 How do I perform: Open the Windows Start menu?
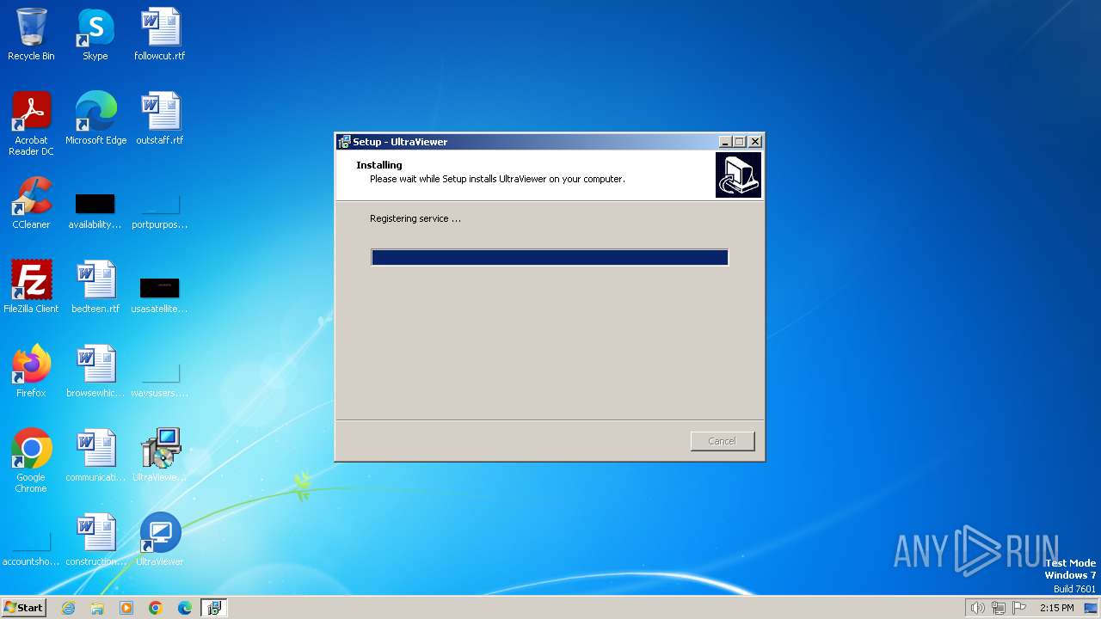pos(23,608)
